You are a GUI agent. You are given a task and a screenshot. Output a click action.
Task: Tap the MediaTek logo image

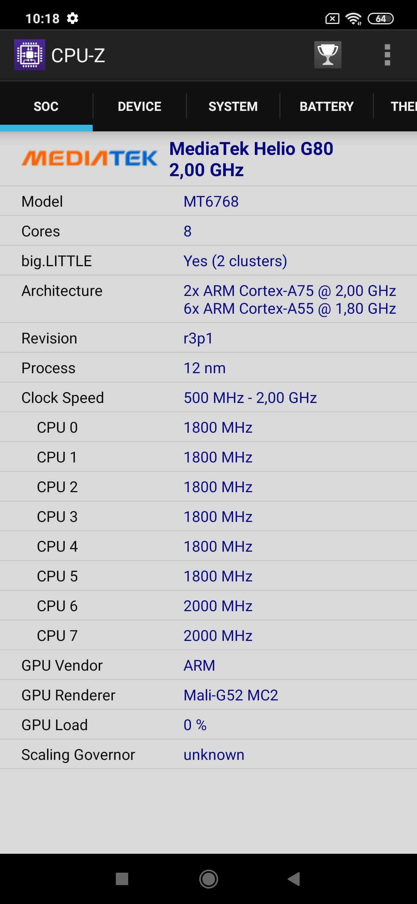coord(90,158)
